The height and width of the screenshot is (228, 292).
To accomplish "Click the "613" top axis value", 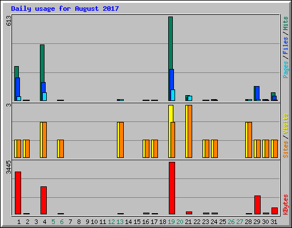I will click(x=9, y=21).
